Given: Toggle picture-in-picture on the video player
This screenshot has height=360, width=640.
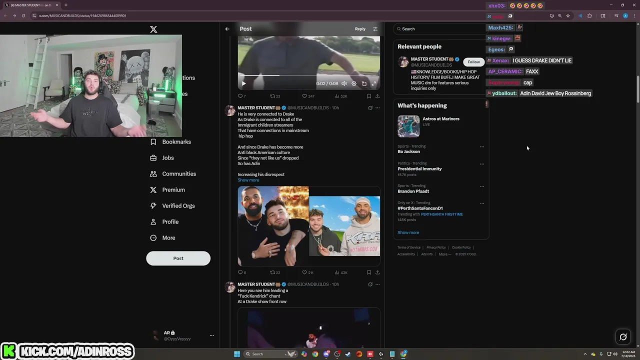Looking at the screenshot, I should (364, 84).
